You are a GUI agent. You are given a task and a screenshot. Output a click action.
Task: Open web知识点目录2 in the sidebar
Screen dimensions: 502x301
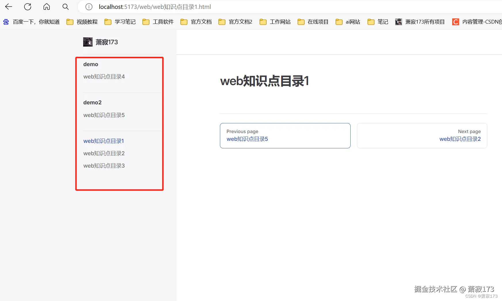(x=104, y=153)
